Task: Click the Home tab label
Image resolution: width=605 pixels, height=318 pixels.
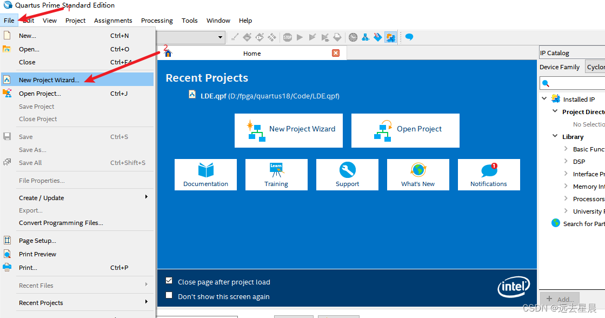Action: 252,53
